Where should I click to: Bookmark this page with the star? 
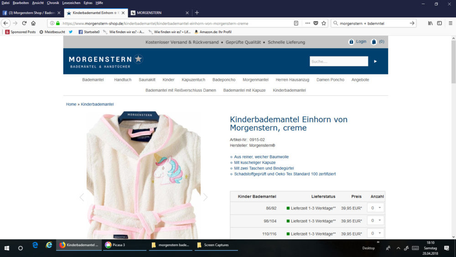[x=324, y=23]
